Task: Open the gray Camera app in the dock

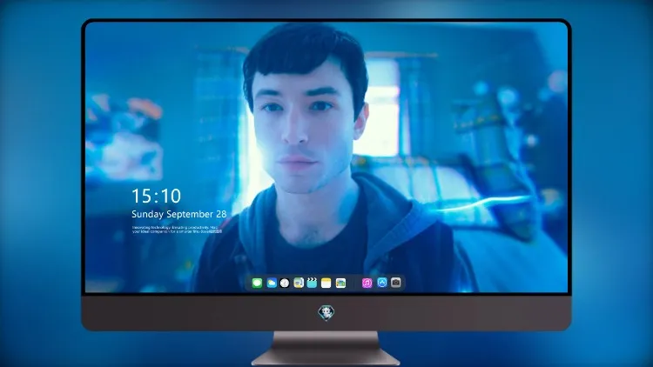Action: click(x=396, y=283)
